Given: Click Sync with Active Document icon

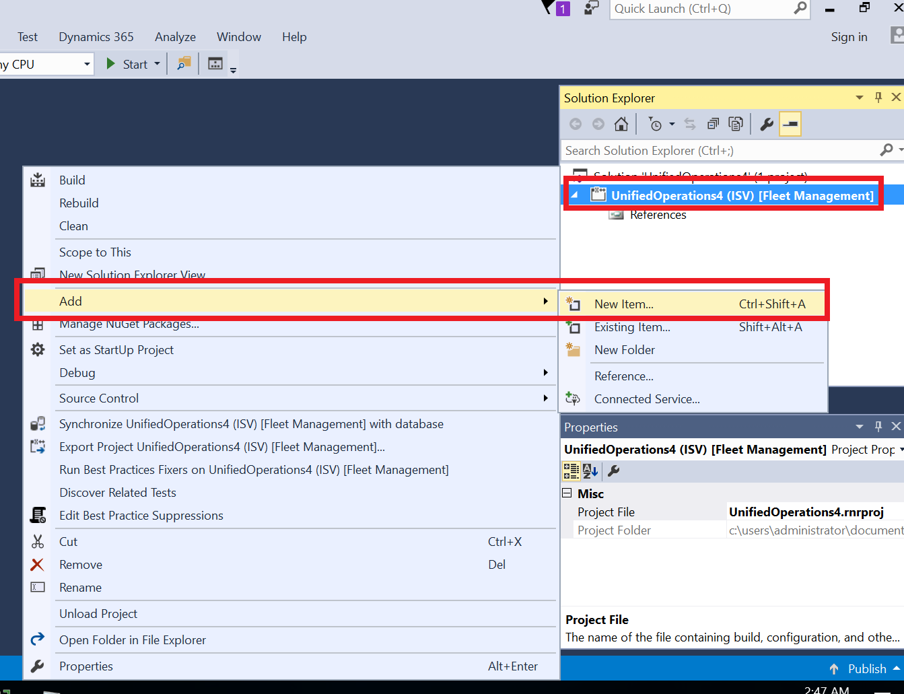Looking at the screenshot, I should pyautogui.click(x=690, y=124).
